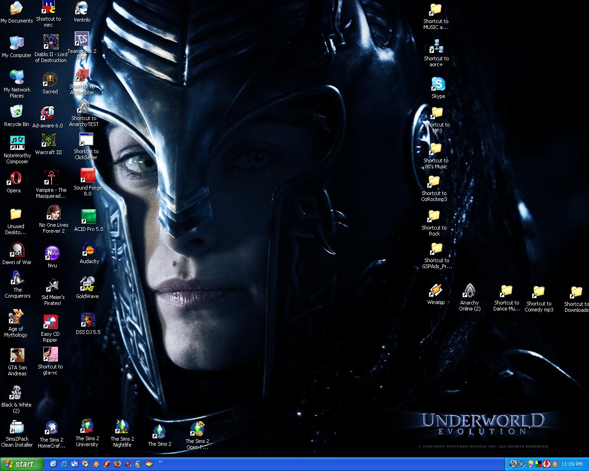Click the Audacity desktop icon
The width and height of the screenshot is (589, 471).
pos(89,250)
